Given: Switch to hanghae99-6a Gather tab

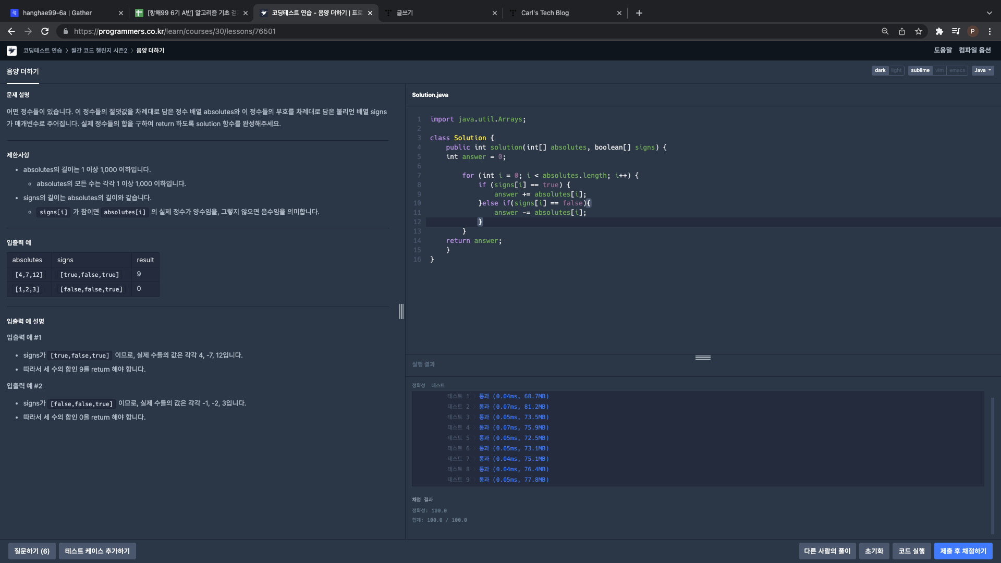Looking at the screenshot, I should pyautogui.click(x=57, y=13).
